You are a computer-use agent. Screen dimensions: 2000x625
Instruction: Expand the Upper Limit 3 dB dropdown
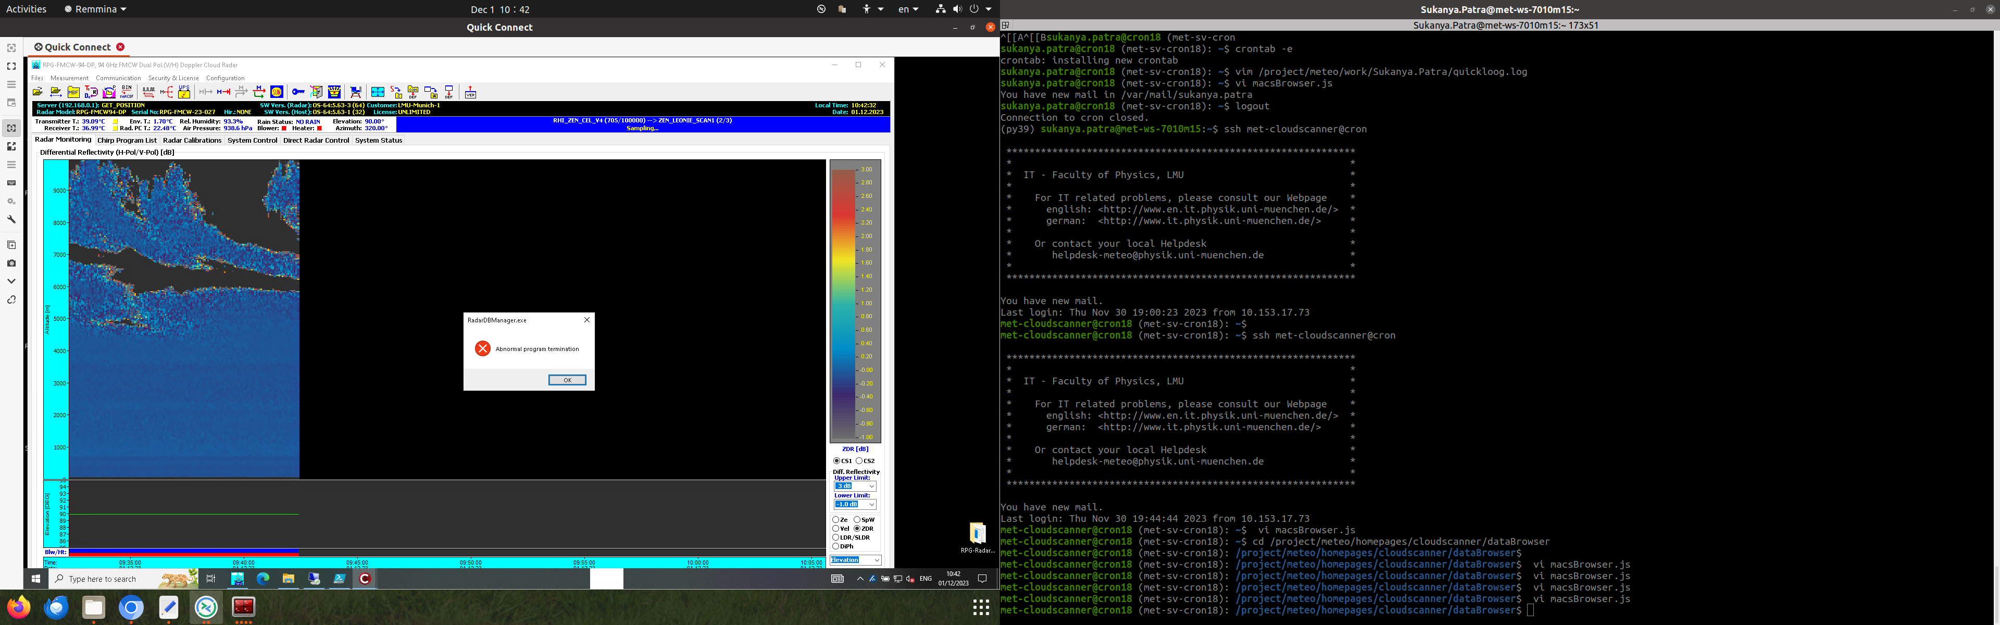point(872,487)
